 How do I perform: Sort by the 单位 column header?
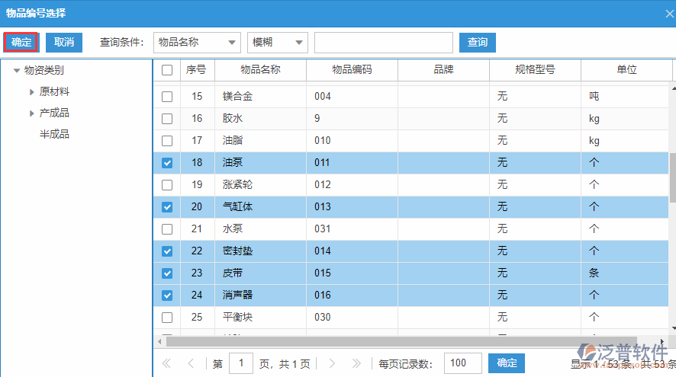pos(626,70)
